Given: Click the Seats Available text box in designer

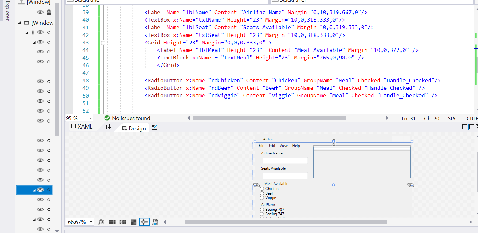Looking at the screenshot, I should (285, 175).
